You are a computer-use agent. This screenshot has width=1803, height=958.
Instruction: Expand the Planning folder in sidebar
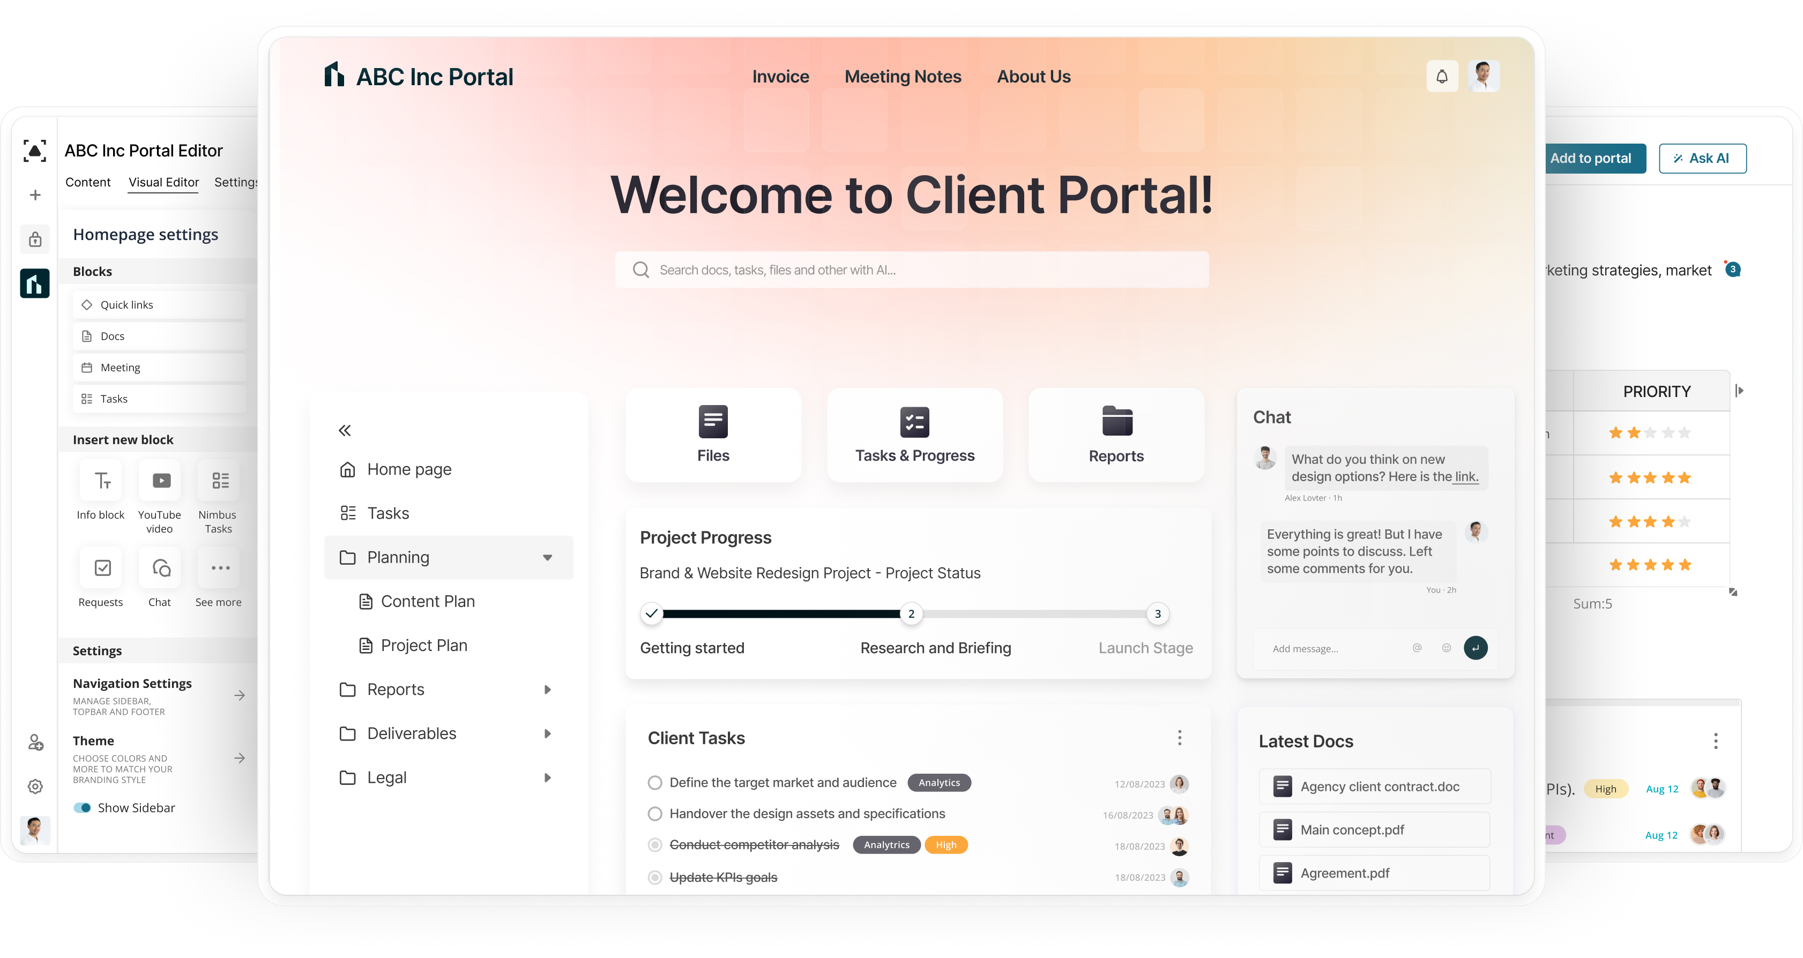[547, 557]
